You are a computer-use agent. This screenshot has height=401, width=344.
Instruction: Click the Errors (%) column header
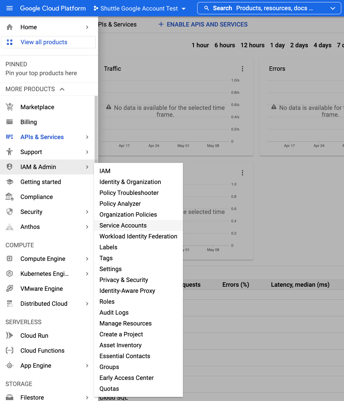coord(236,285)
